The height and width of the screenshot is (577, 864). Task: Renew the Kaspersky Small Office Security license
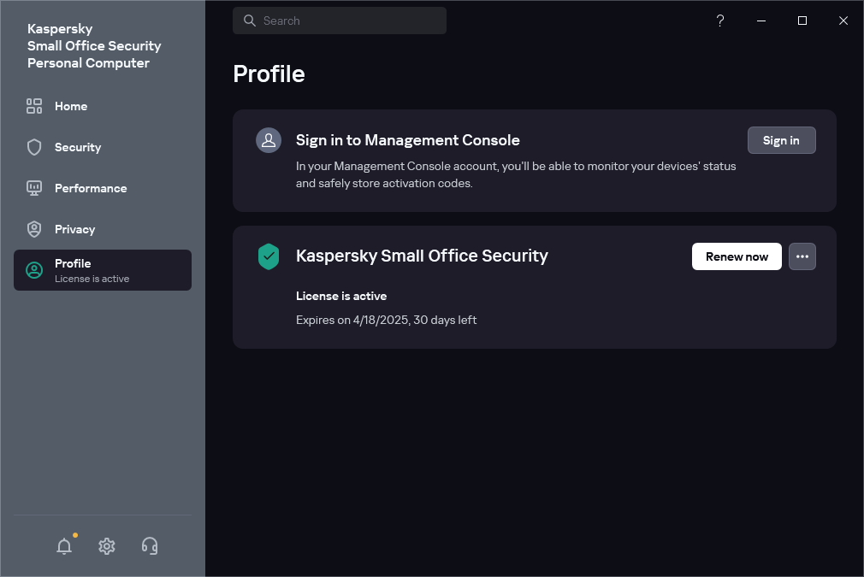coord(736,256)
